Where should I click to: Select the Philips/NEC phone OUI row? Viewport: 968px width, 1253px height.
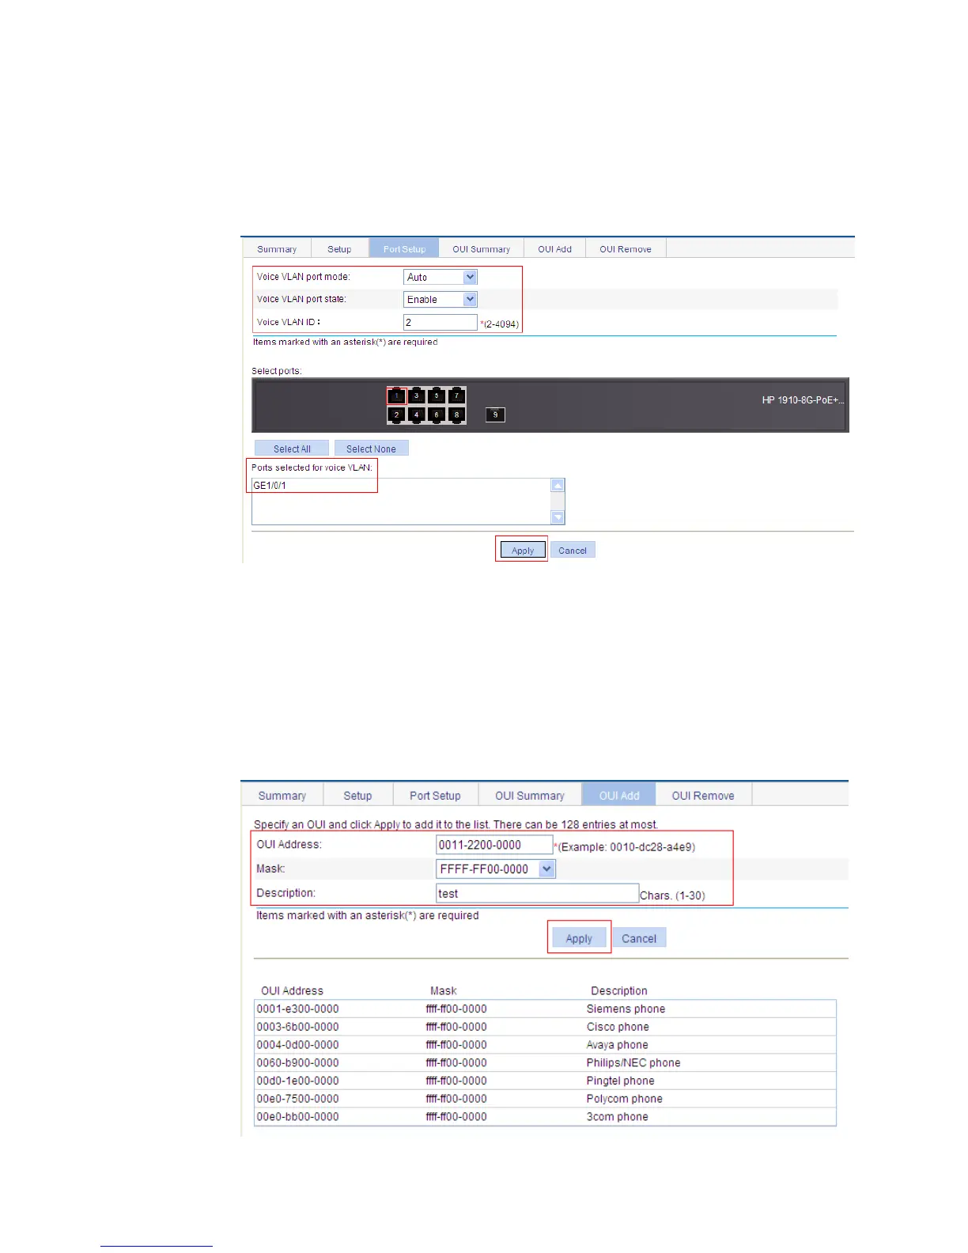545,1062
